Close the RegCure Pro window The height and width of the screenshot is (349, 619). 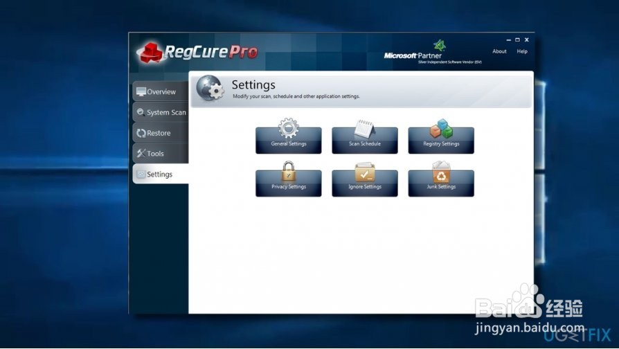526,40
